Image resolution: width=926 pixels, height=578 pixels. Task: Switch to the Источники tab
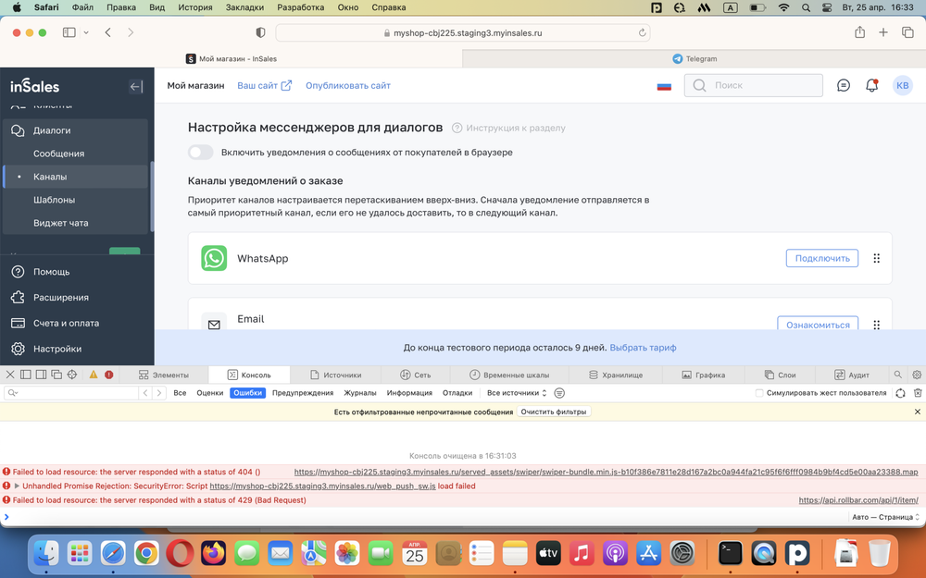click(336, 374)
